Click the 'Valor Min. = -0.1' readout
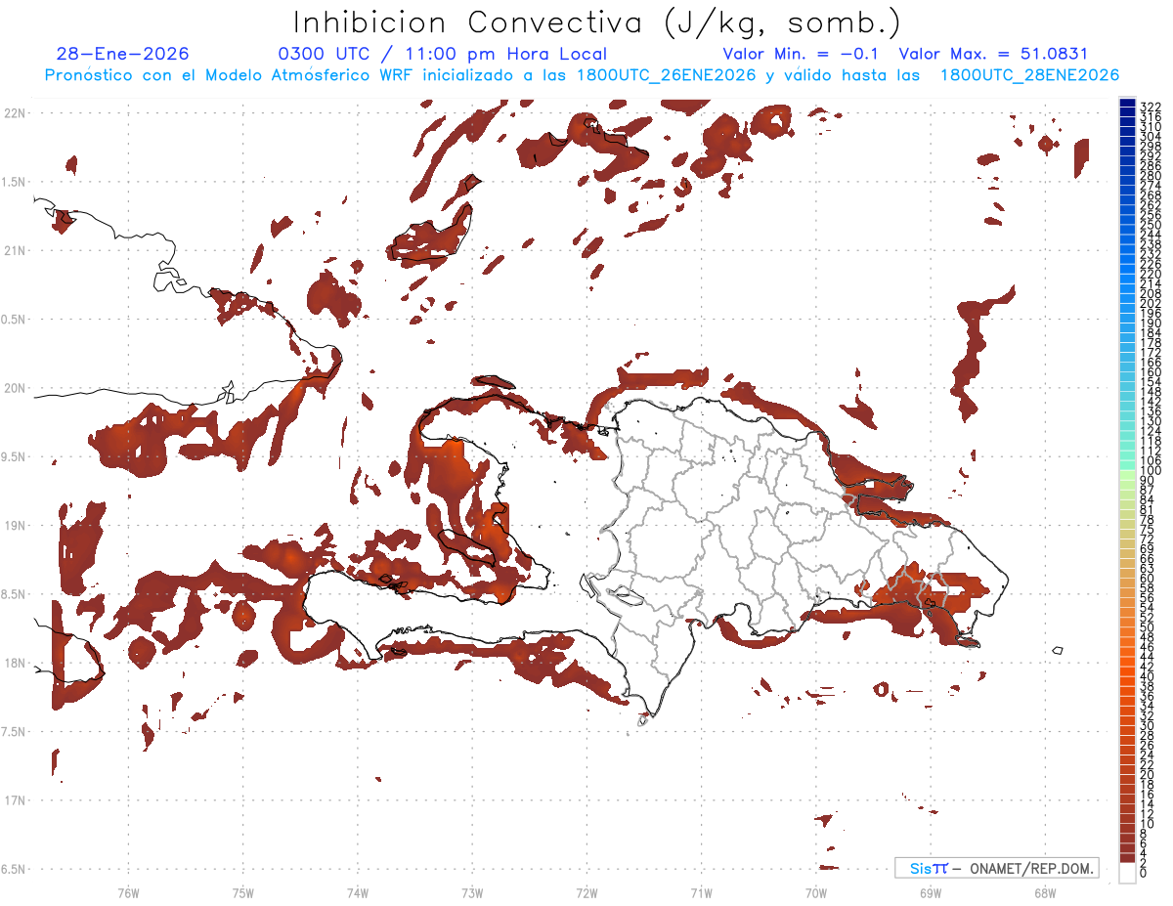 point(801,54)
